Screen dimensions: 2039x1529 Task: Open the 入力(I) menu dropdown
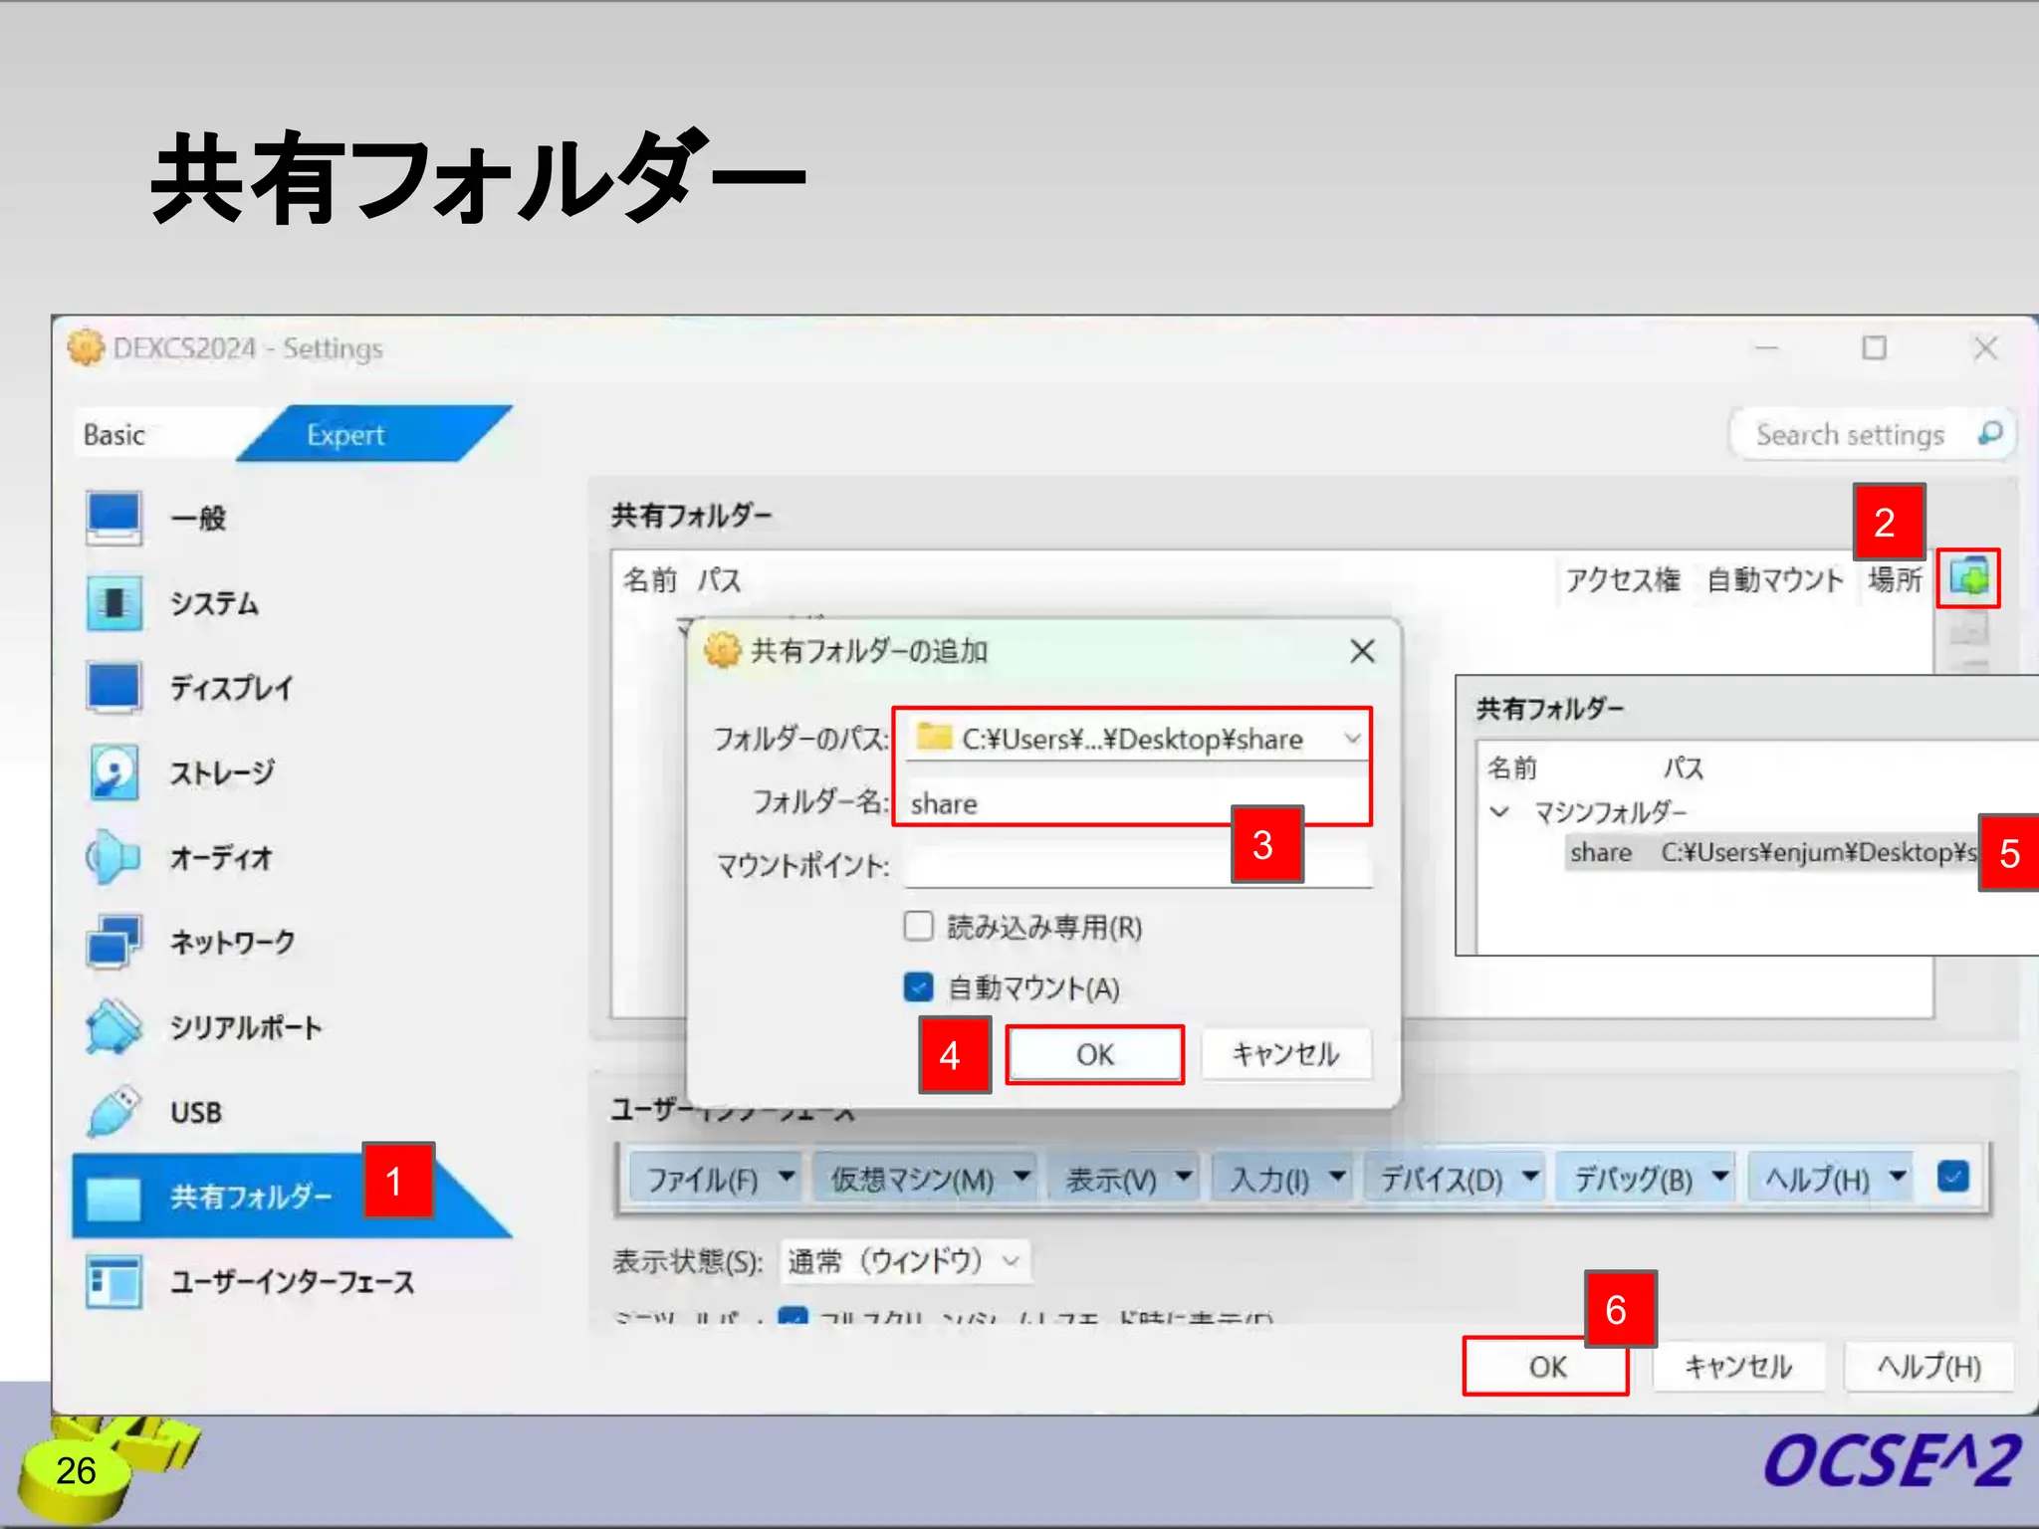point(1282,1179)
